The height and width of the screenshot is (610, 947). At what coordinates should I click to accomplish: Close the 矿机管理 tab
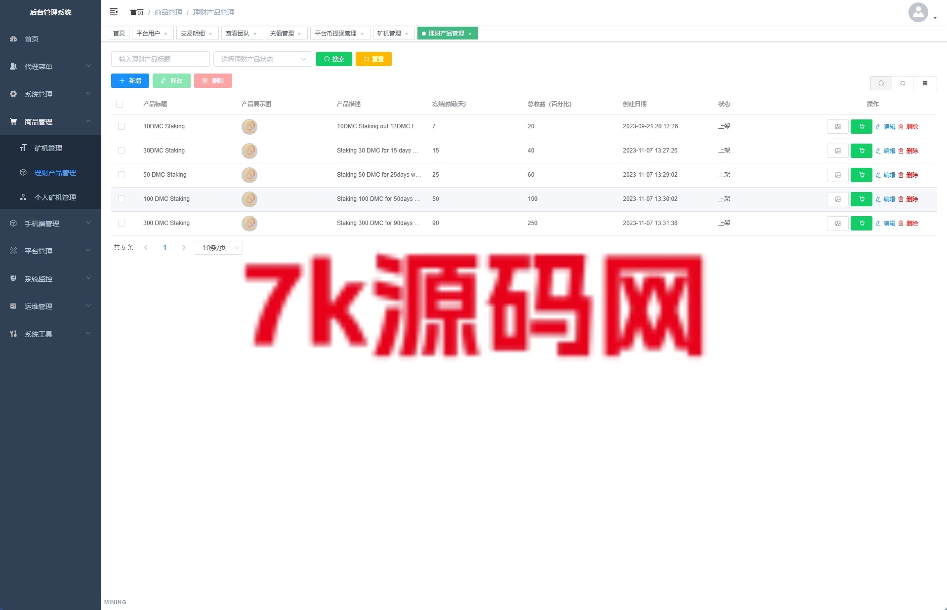(x=407, y=34)
